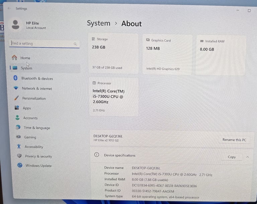Click the Graphics Card icon

(148, 40)
